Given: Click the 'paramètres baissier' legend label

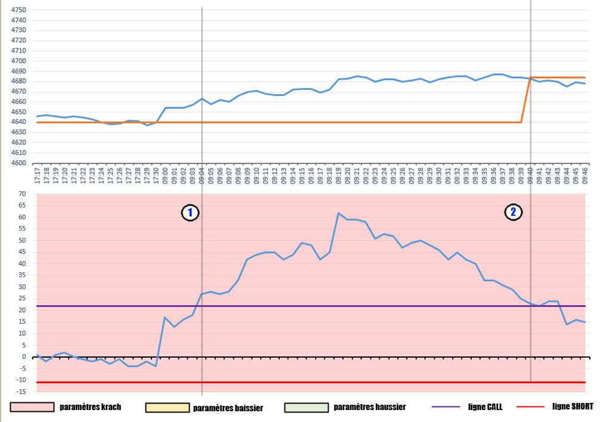Looking at the screenshot, I should (x=228, y=408).
